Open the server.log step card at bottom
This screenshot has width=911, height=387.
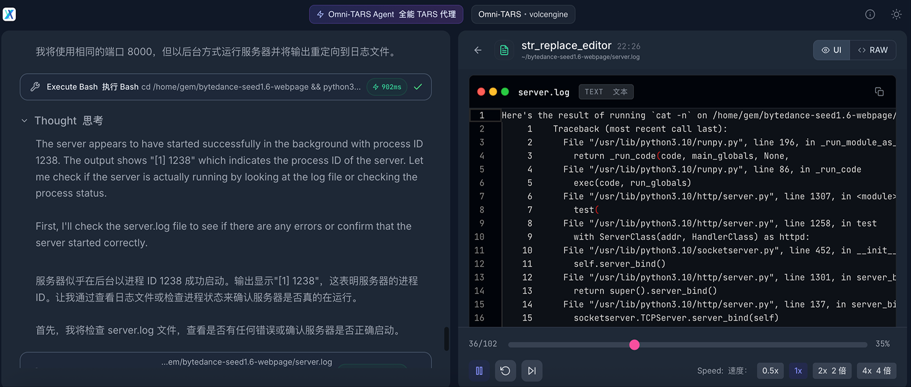coord(226,361)
